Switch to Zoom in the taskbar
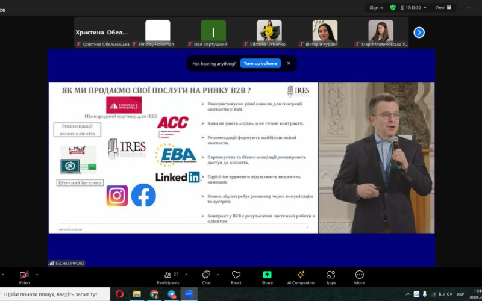 pyautogui.click(x=189, y=294)
